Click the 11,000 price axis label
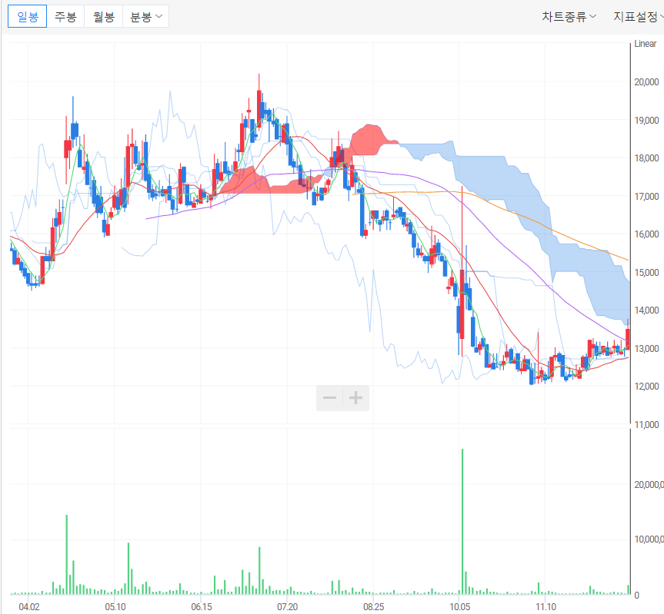Viewport: 664px width, 614px height. point(646,424)
